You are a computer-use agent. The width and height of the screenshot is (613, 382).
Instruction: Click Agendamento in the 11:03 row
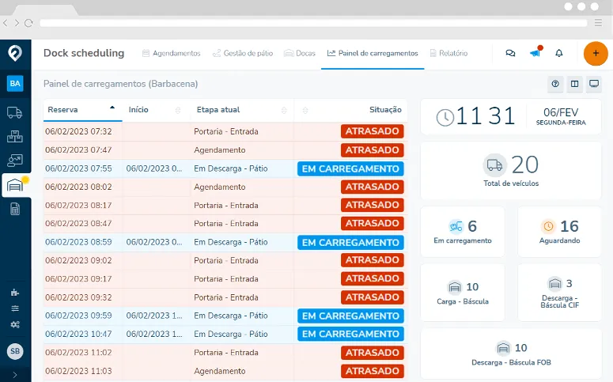pos(220,371)
